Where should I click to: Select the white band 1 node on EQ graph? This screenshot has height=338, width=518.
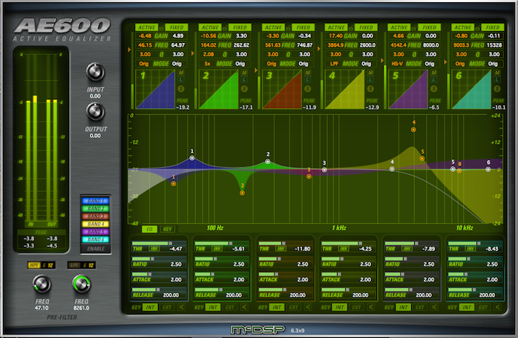coord(192,158)
